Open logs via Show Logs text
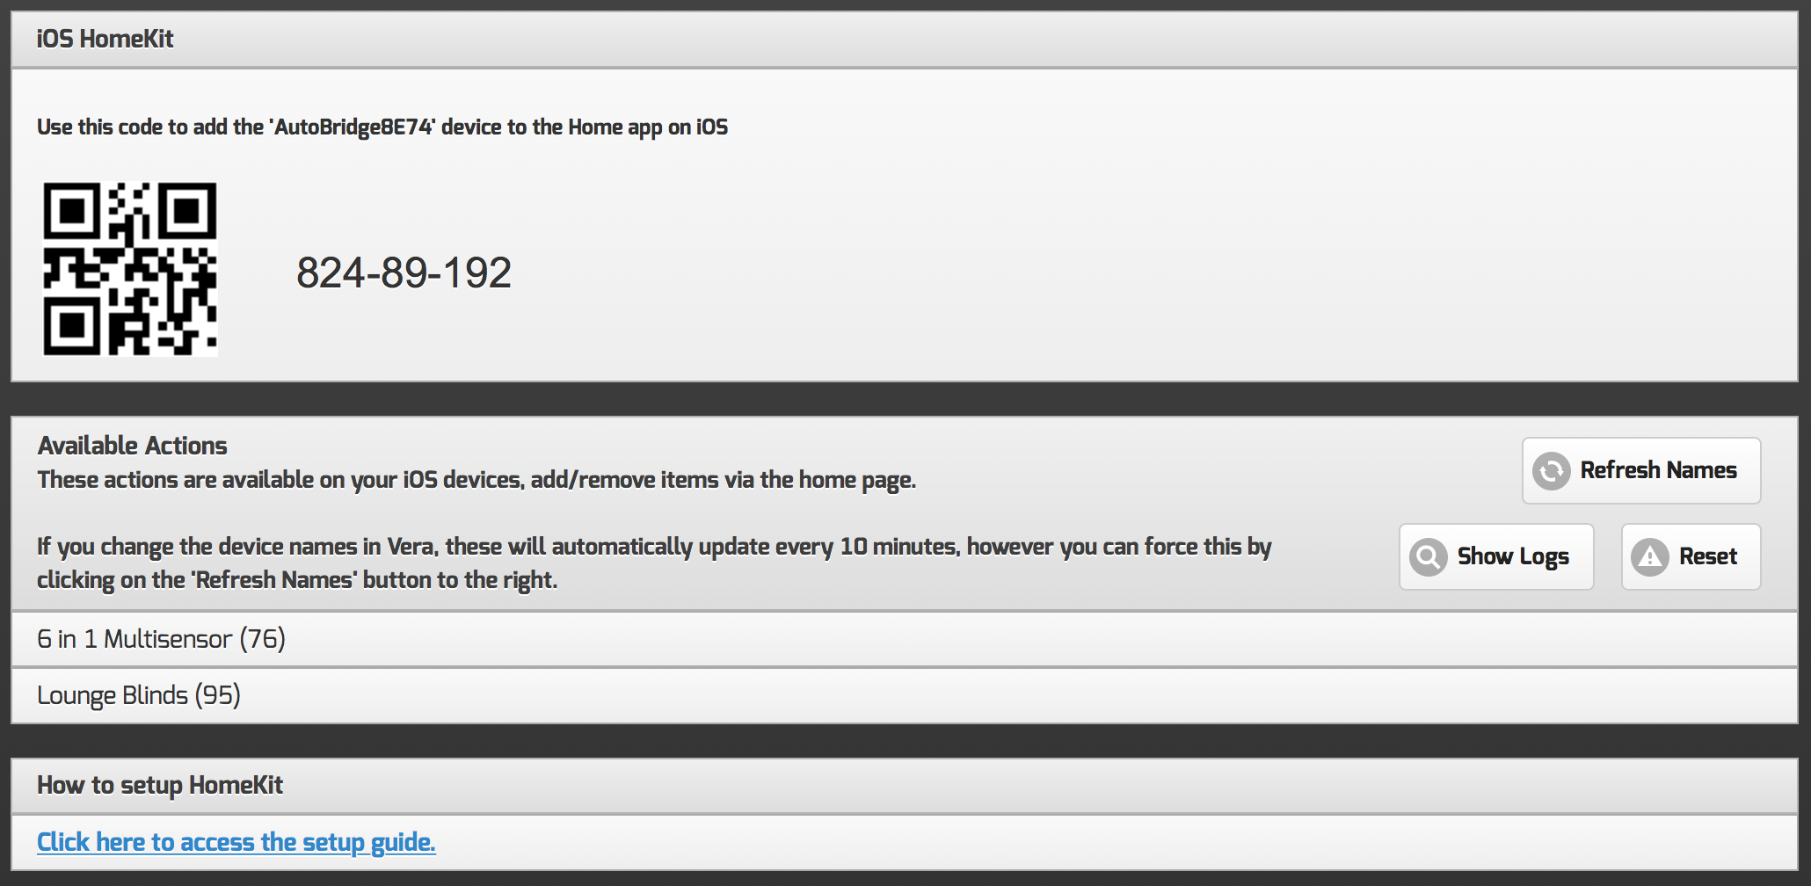The image size is (1811, 886). (1513, 556)
